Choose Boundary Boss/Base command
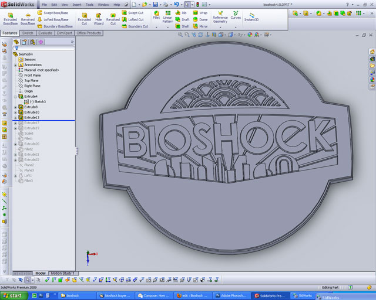The image size is (376, 300). pos(55,26)
